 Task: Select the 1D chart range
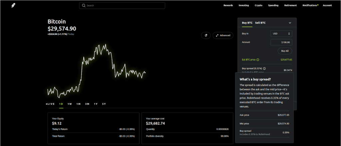pyautogui.click(x=61, y=104)
